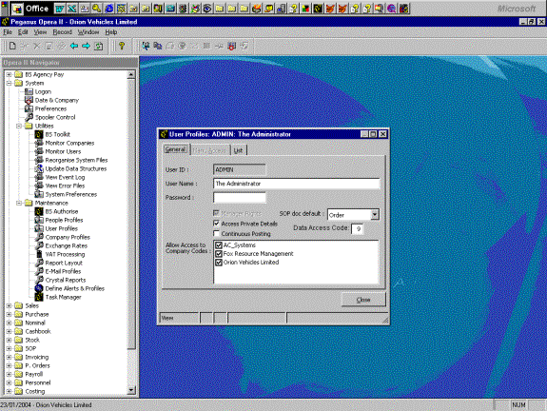This screenshot has width=547, height=411.
Task: Launch Word from the Office shortcut bar
Action: coord(60,9)
